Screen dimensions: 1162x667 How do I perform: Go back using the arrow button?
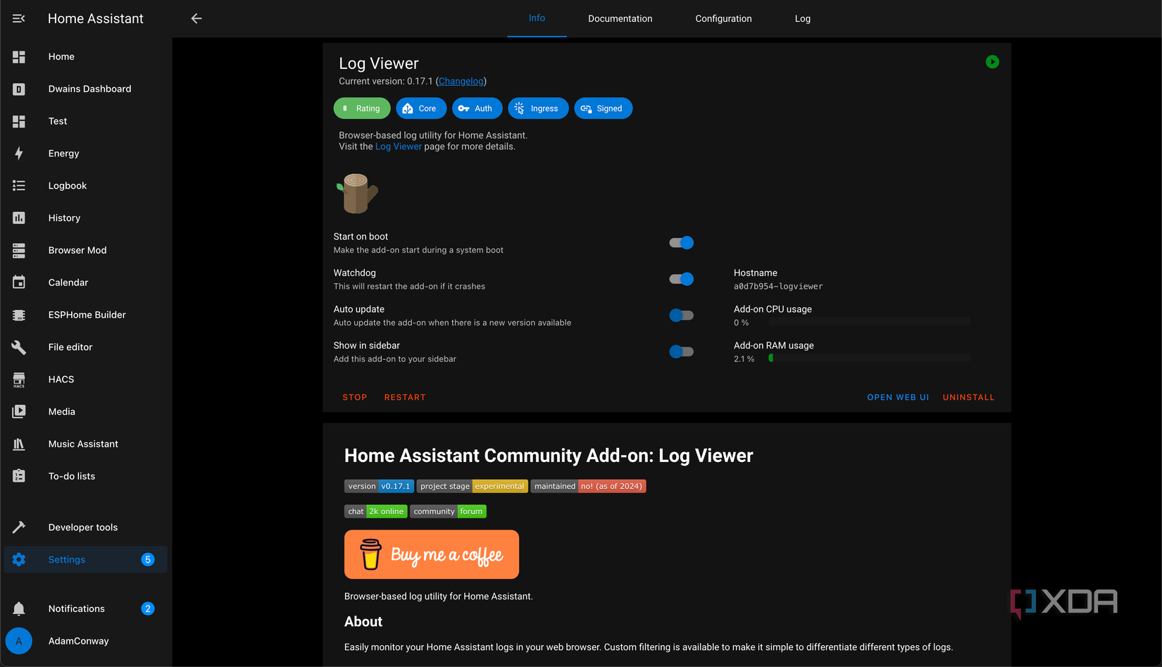(196, 18)
